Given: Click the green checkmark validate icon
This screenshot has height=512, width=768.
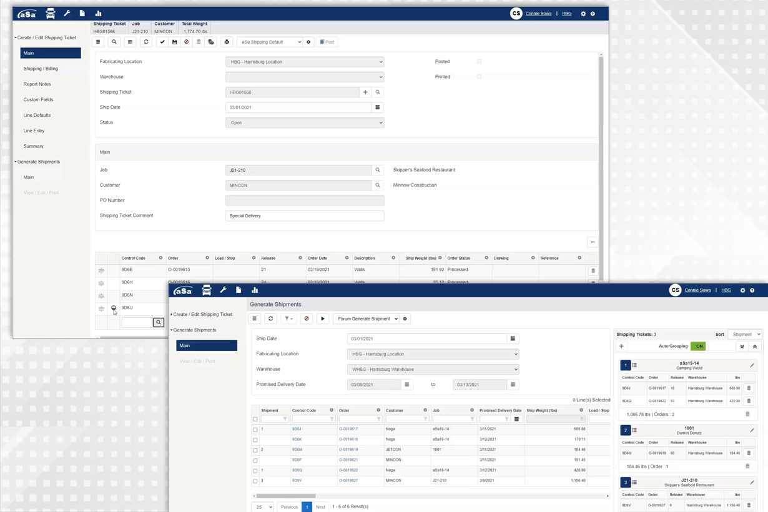Looking at the screenshot, I should [x=162, y=42].
